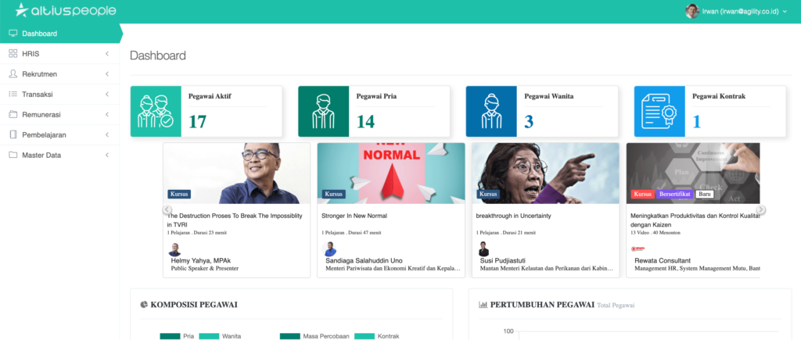The image size is (801, 340).
Task: Click the Pegawai Aktif people icon
Action: coord(156,111)
